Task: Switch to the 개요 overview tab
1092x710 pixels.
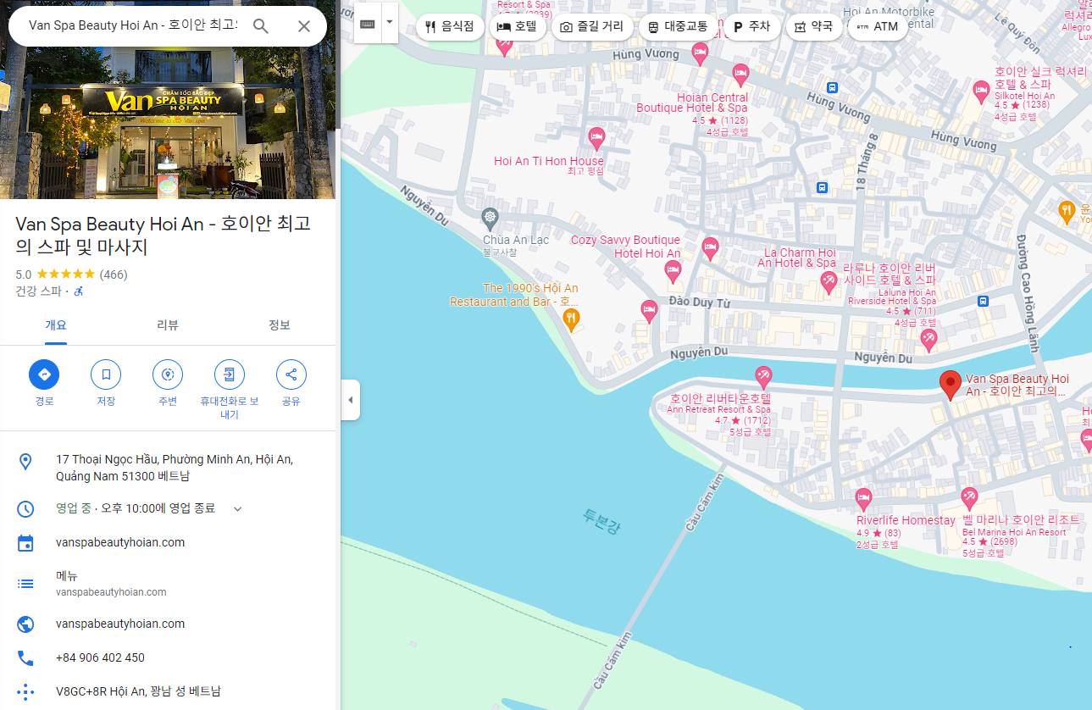Action: click(56, 325)
